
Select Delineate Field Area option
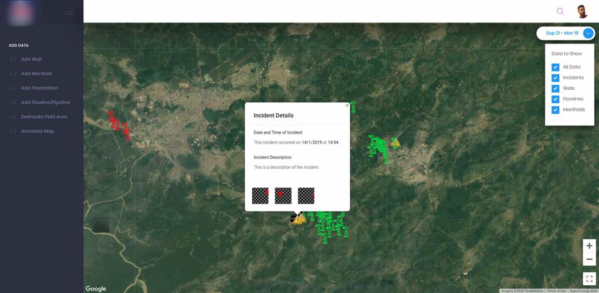[44, 117]
